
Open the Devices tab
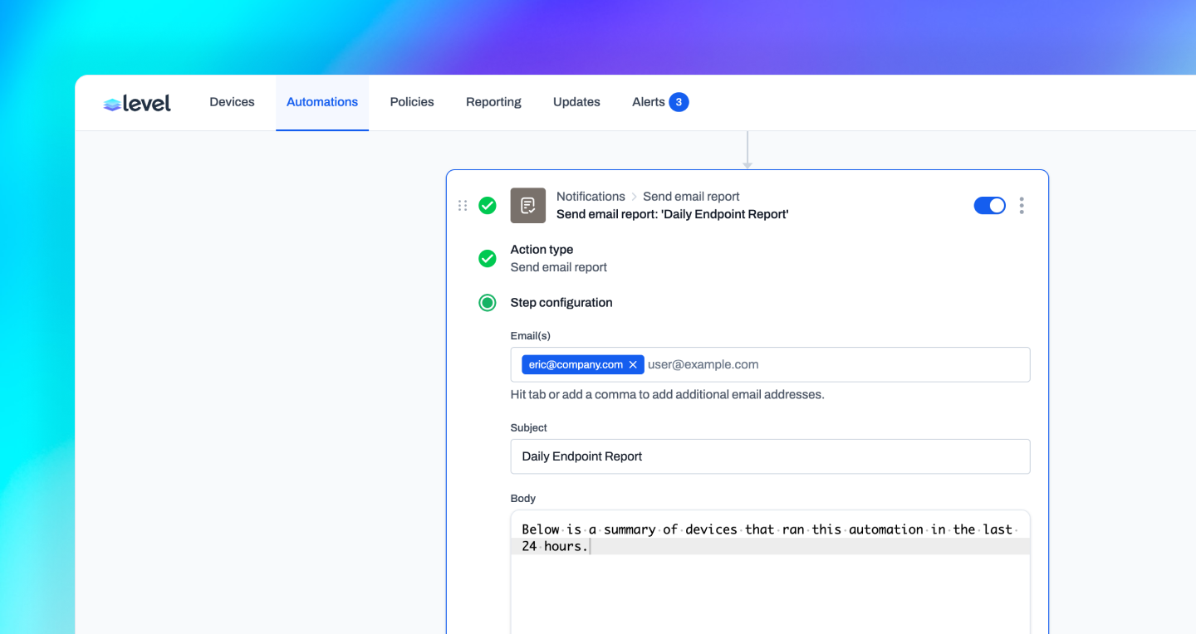(x=232, y=102)
